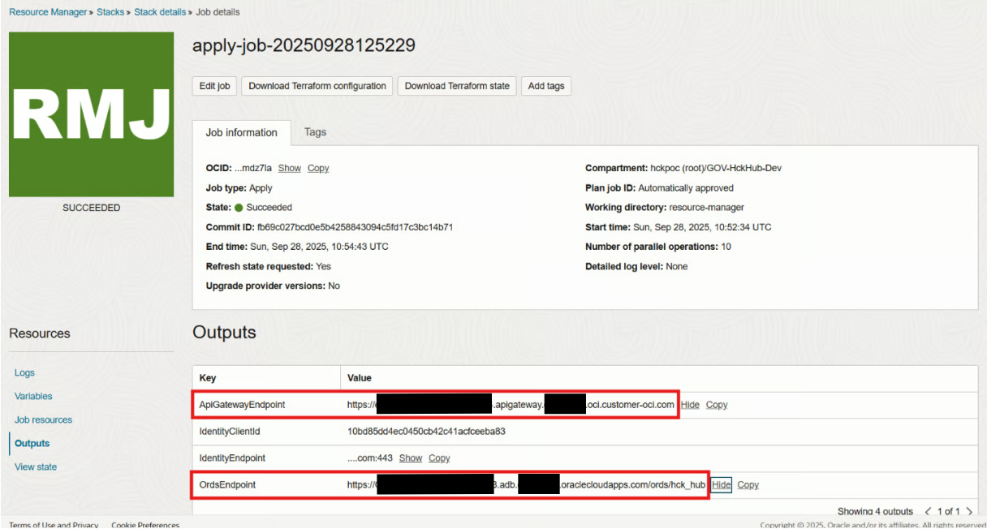Screen dimensions: 987x529
Task: Click the Edit job button
Action: point(214,86)
